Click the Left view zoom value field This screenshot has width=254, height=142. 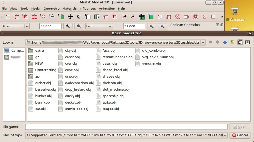(134, 26)
